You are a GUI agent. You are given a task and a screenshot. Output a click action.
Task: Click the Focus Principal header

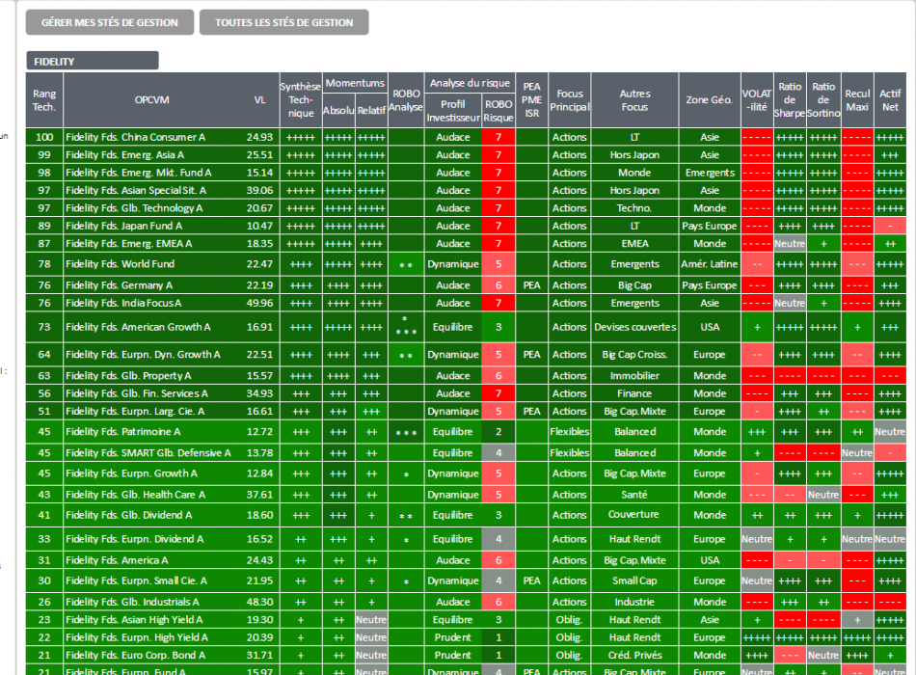tap(570, 100)
